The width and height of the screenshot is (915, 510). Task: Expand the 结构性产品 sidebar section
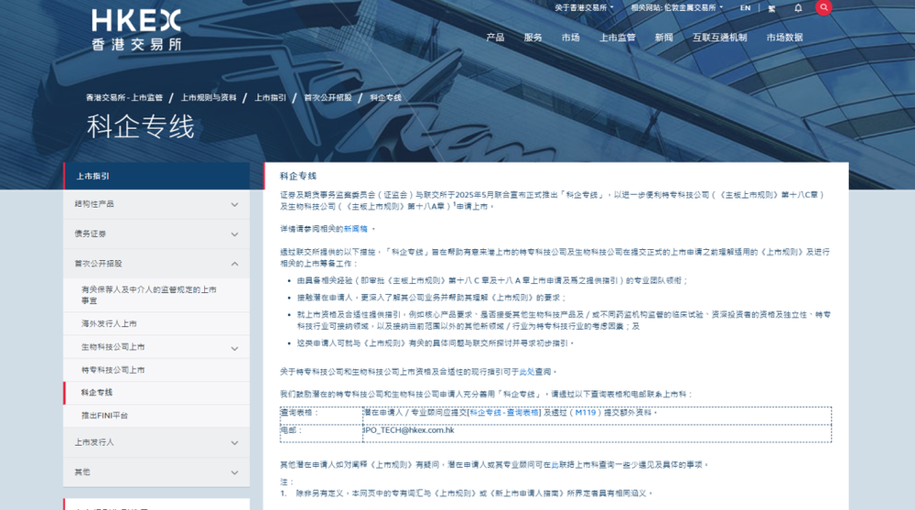click(x=234, y=204)
